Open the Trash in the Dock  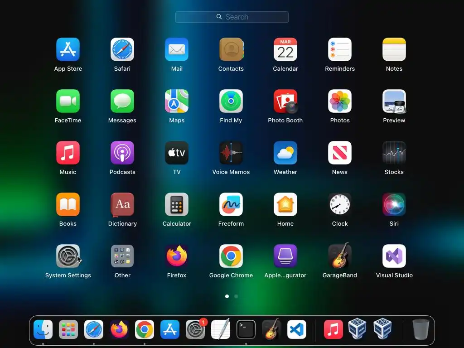(x=421, y=329)
